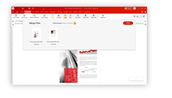Go to the Home icon
The height and width of the screenshot is (98, 172).
(17, 12)
